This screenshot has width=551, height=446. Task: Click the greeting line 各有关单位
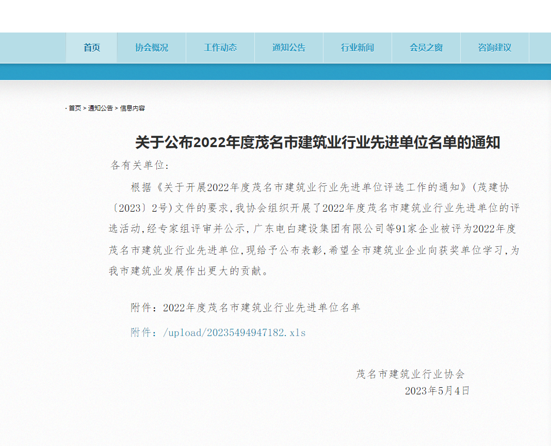click(140, 165)
